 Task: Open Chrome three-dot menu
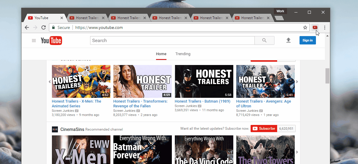click(x=325, y=27)
